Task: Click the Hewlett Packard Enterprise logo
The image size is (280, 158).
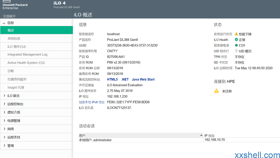Action: tap(15, 5)
